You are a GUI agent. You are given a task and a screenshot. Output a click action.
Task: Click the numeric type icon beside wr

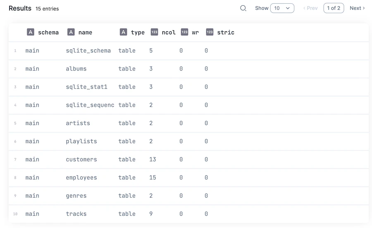185,32
